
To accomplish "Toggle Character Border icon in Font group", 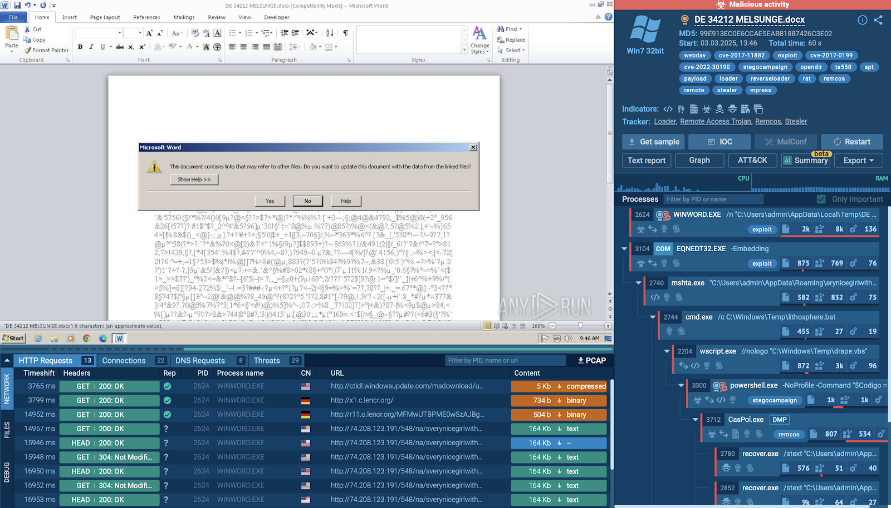I will 217,33.
